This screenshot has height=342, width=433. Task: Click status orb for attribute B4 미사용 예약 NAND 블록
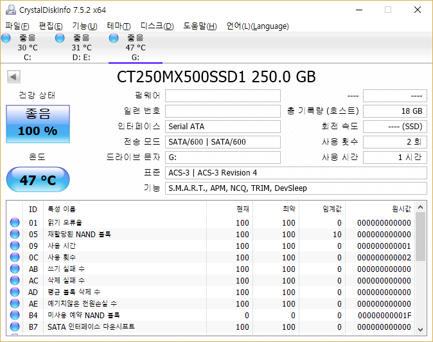(15, 315)
